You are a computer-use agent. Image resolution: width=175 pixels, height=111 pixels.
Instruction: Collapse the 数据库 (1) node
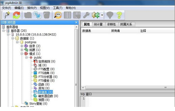click(x=13, y=38)
